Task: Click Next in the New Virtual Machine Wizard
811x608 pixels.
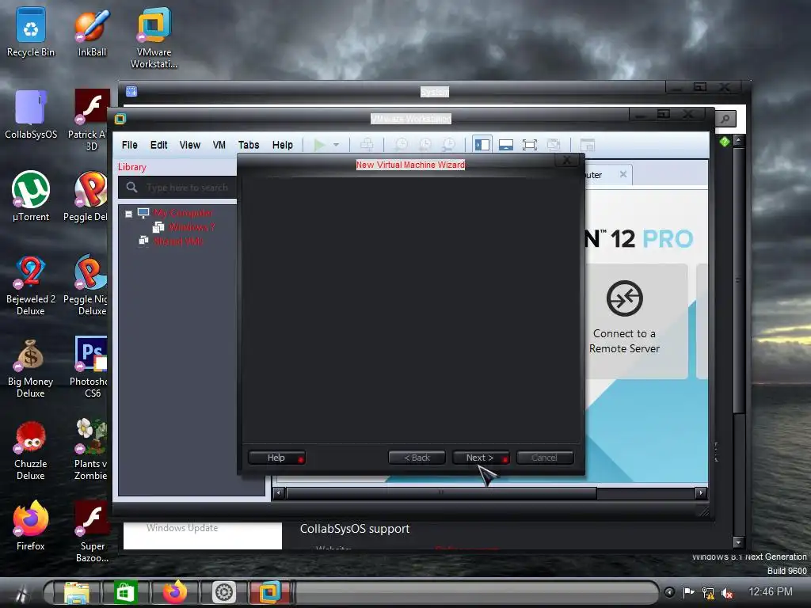Action: click(x=481, y=458)
